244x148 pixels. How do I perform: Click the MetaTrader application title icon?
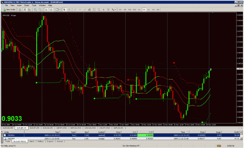tap(2, 2)
